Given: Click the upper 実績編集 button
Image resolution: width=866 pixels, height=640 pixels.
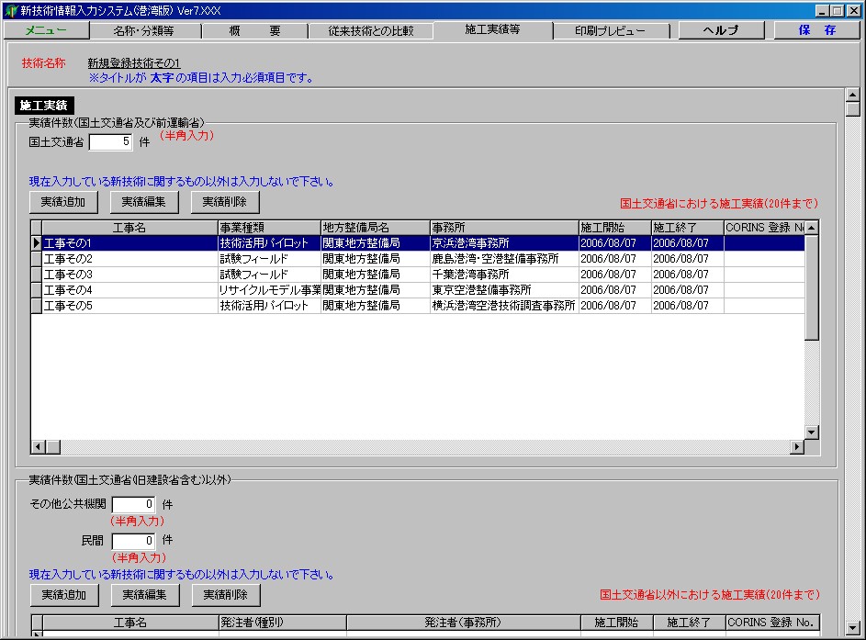Looking at the screenshot, I should point(144,202).
